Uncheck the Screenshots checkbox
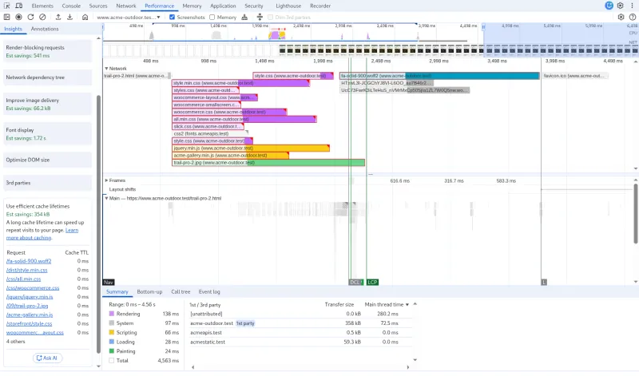The height and width of the screenshot is (376, 639). point(172,17)
